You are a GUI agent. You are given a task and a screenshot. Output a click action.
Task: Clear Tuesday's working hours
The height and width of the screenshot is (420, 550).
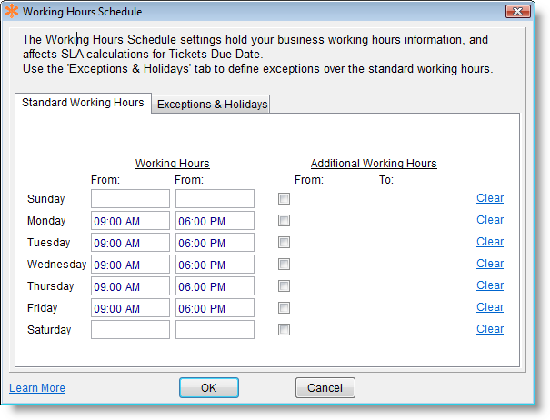[x=489, y=242]
